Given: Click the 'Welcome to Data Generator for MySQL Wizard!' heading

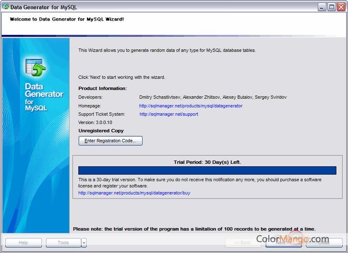Looking at the screenshot, I should coord(67,19).
